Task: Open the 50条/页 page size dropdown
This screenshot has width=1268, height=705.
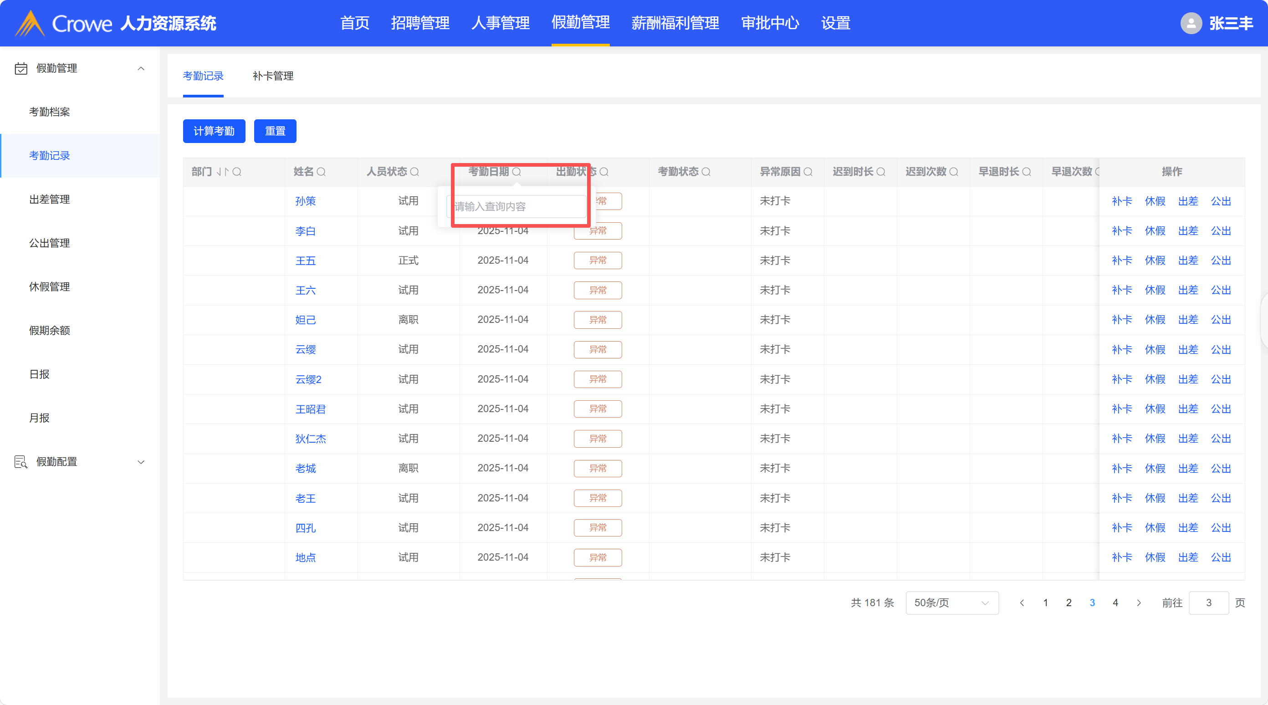Action: point(951,603)
